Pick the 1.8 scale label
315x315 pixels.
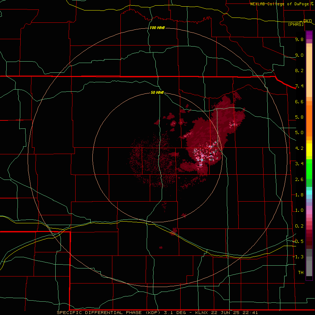point(299,195)
